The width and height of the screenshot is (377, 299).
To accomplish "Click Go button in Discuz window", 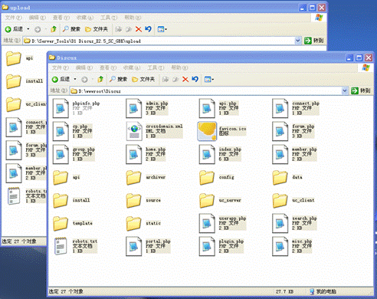I will (360, 90).
